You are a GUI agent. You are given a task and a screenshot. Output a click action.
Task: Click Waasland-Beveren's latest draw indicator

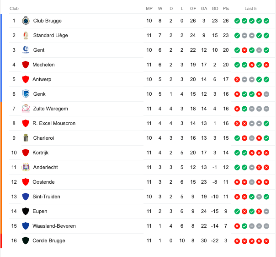coord(266,226)
